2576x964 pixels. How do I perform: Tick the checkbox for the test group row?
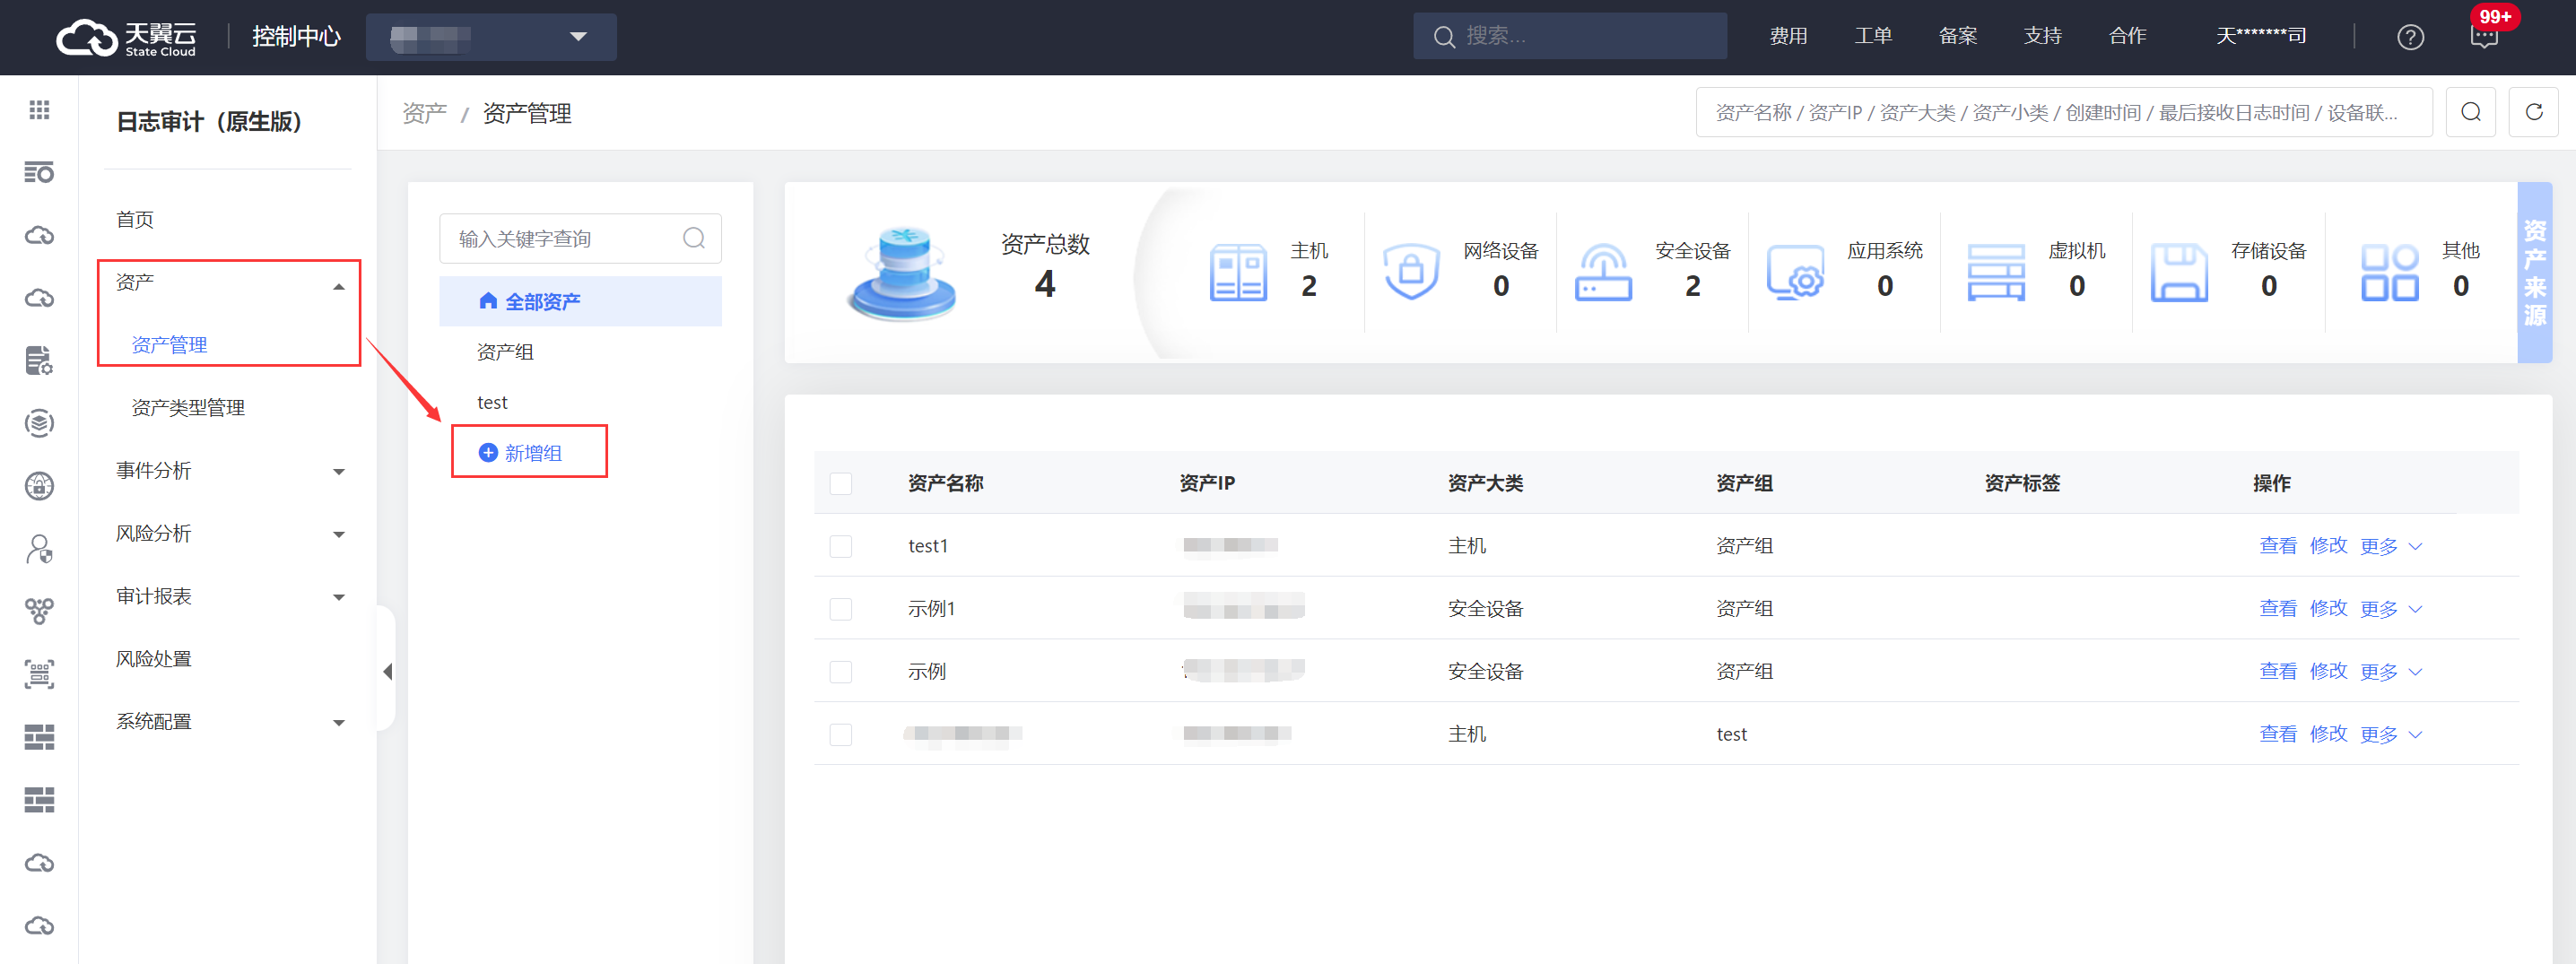click(x=841, y=734)
